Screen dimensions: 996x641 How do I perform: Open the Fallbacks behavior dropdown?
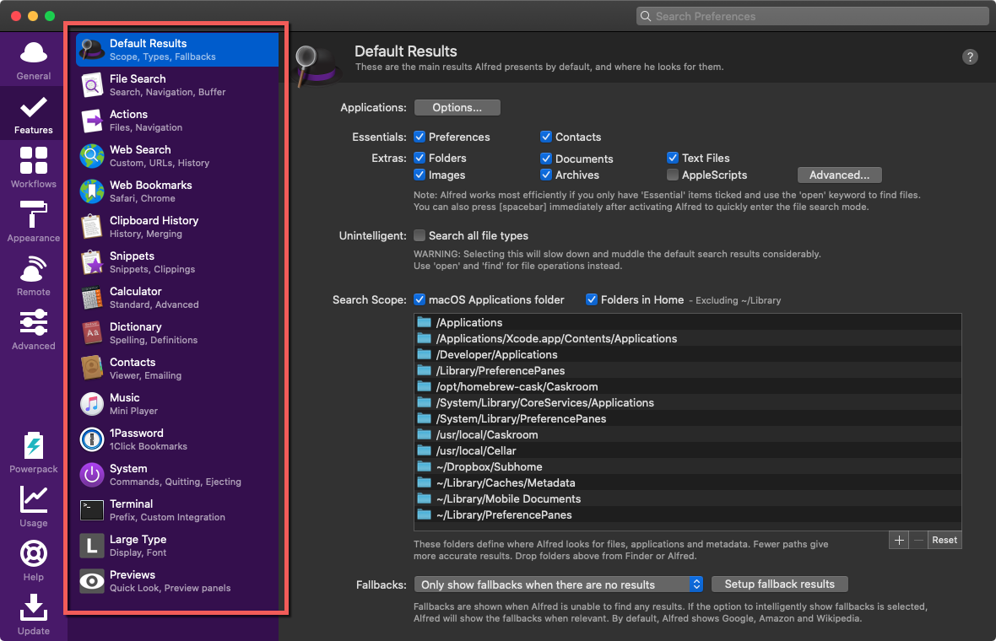[558, 584]
